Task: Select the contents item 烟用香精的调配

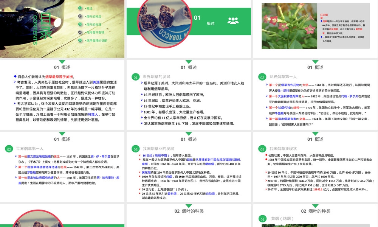Action: click(97, 40)
